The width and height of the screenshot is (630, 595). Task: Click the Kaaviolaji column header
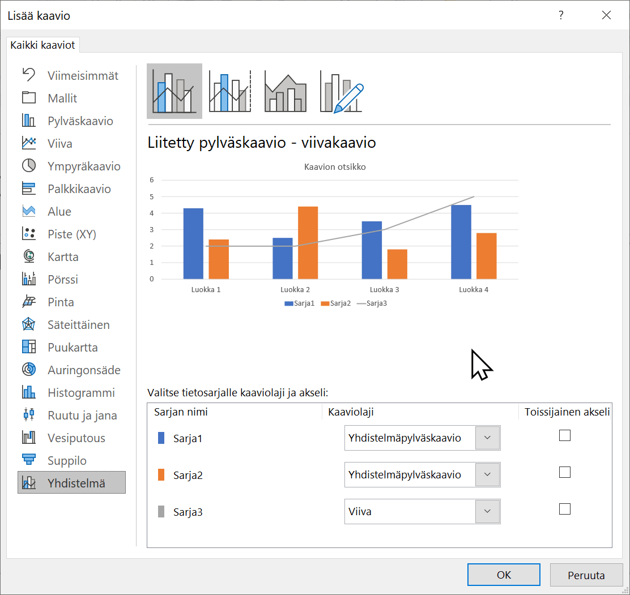point(351,412)
